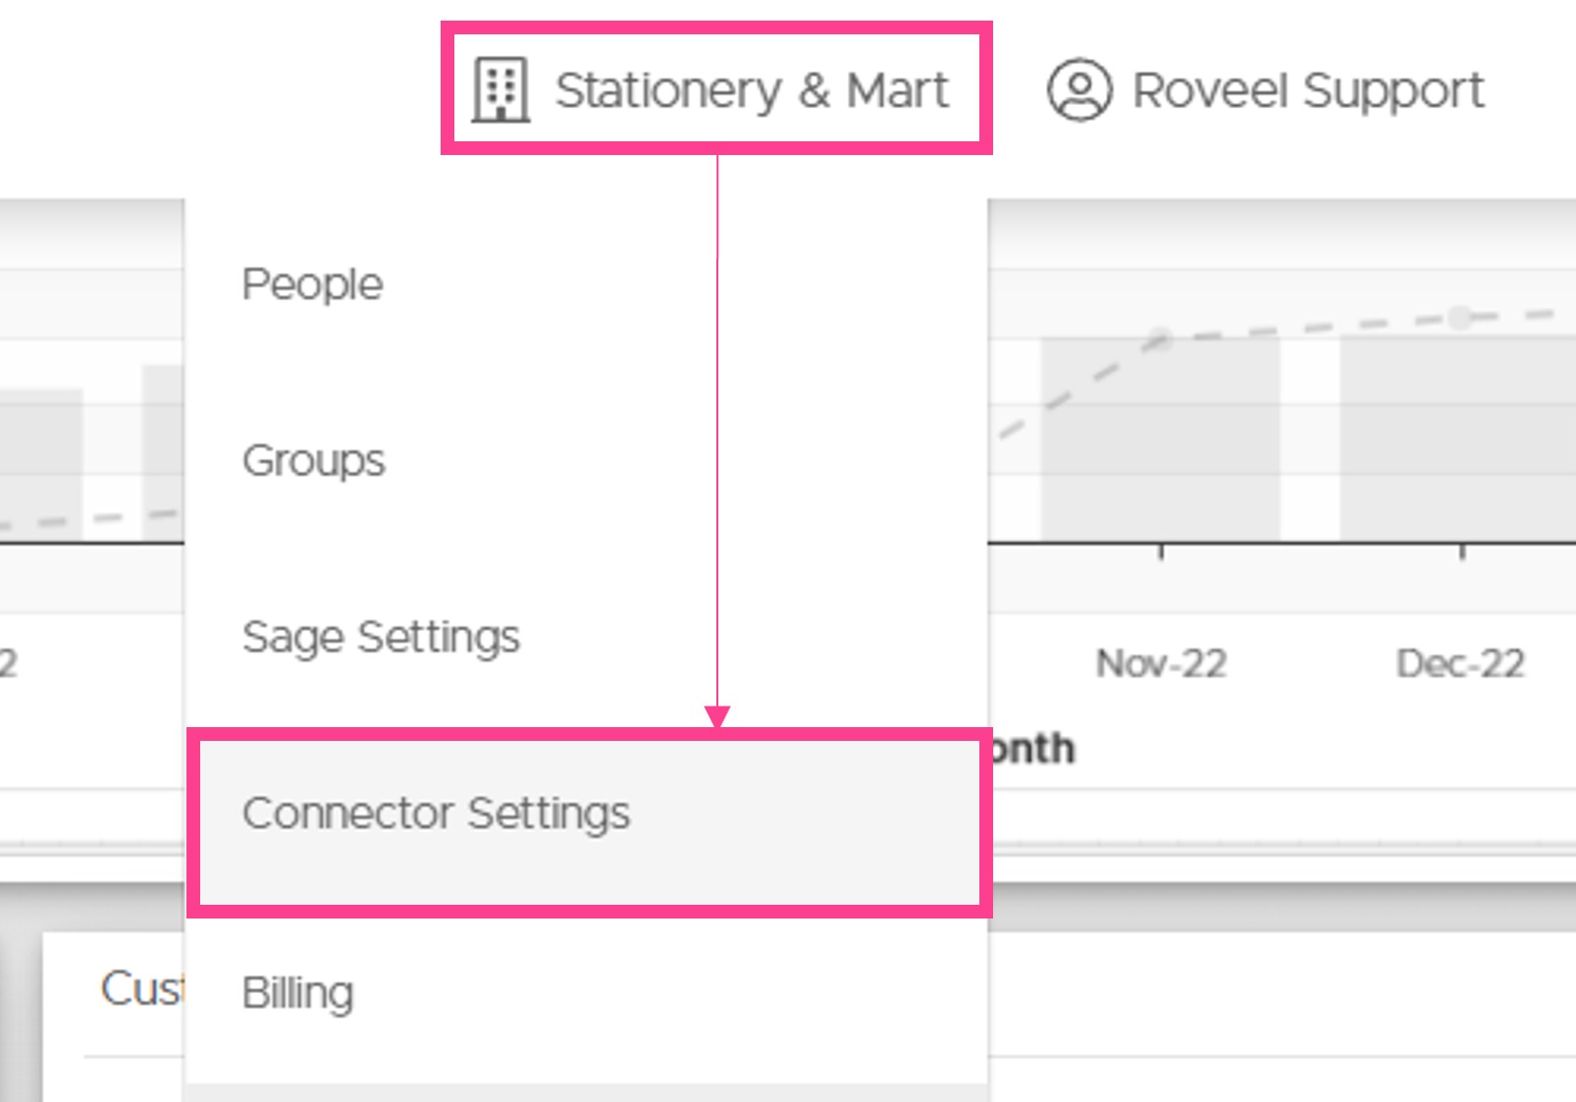This screenshot has width=1576, height=1102.
Task: Click the partially visible item below Billing
Action: [x=586, y=1092]
